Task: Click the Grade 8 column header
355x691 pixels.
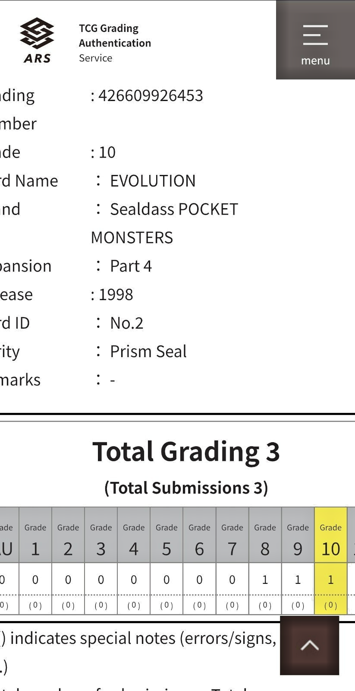Action: click(265, 535)
